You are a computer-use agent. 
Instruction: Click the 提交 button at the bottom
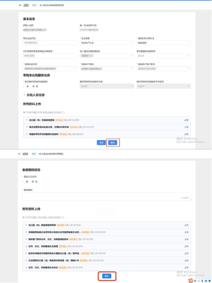click(x=107, y=276)
